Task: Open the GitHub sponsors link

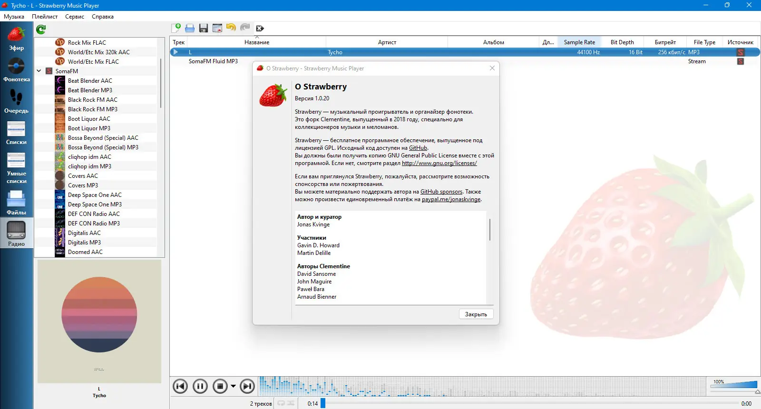Action: tap(441, 192)
